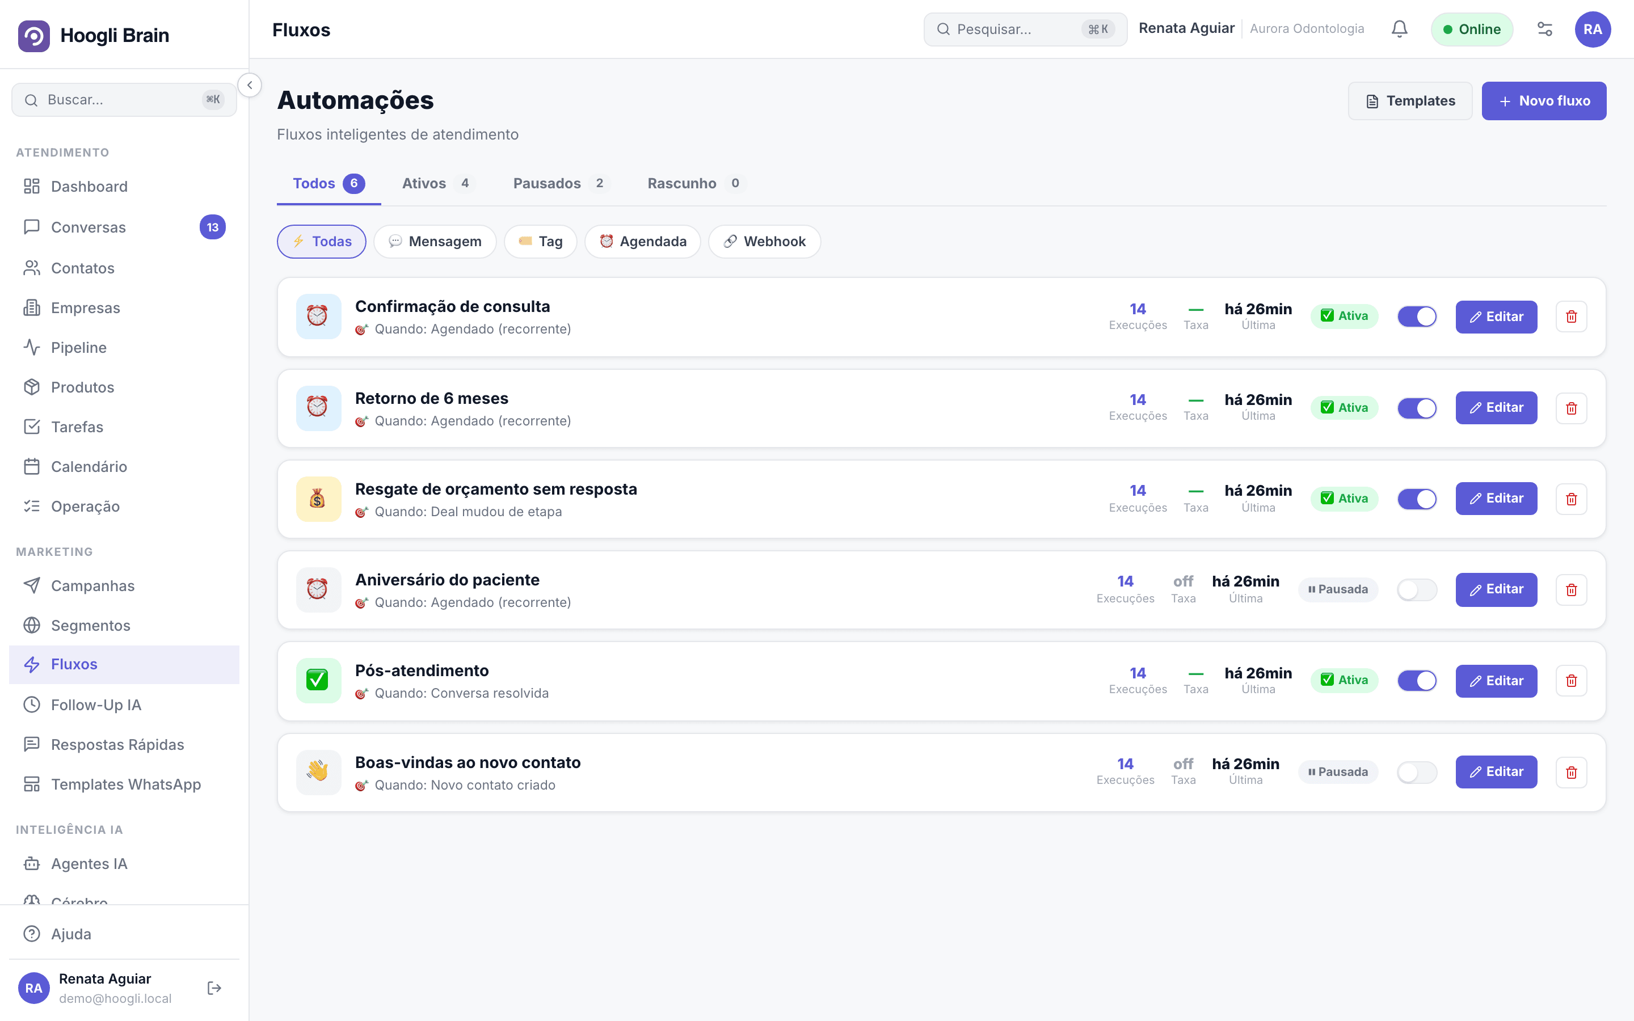Image resolution: width=1634 pixels, height=1021 pixels.
Task: Open Dashboard from the sidebar
Action: click(124, 187)
